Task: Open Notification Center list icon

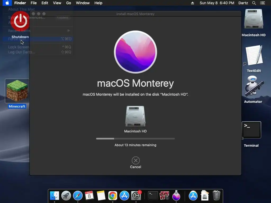Action: point(263,3)
